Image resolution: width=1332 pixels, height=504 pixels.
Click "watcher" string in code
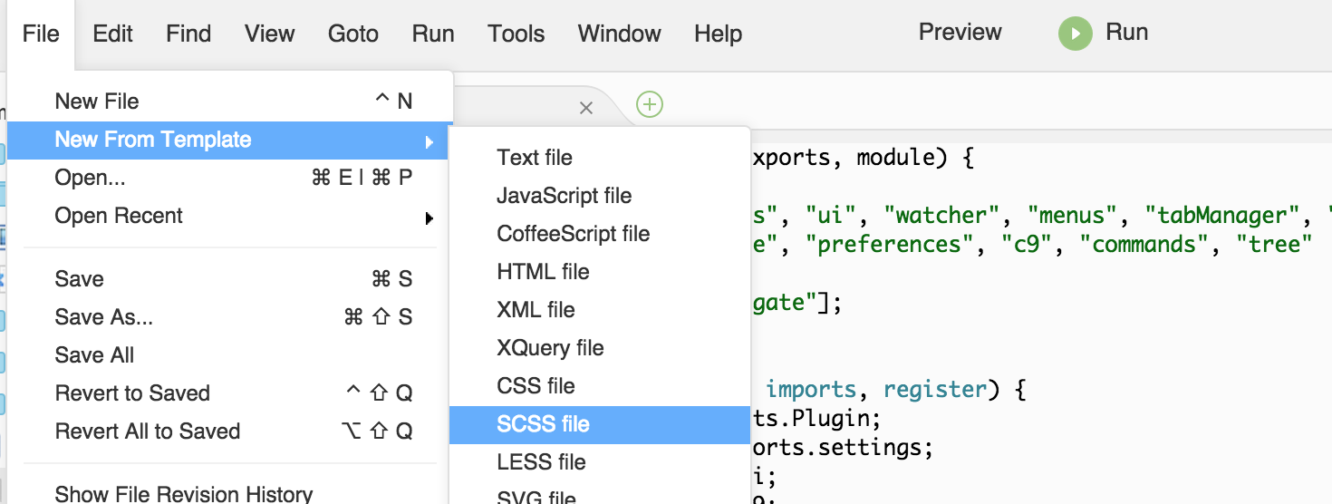click(x=948, y=216)
